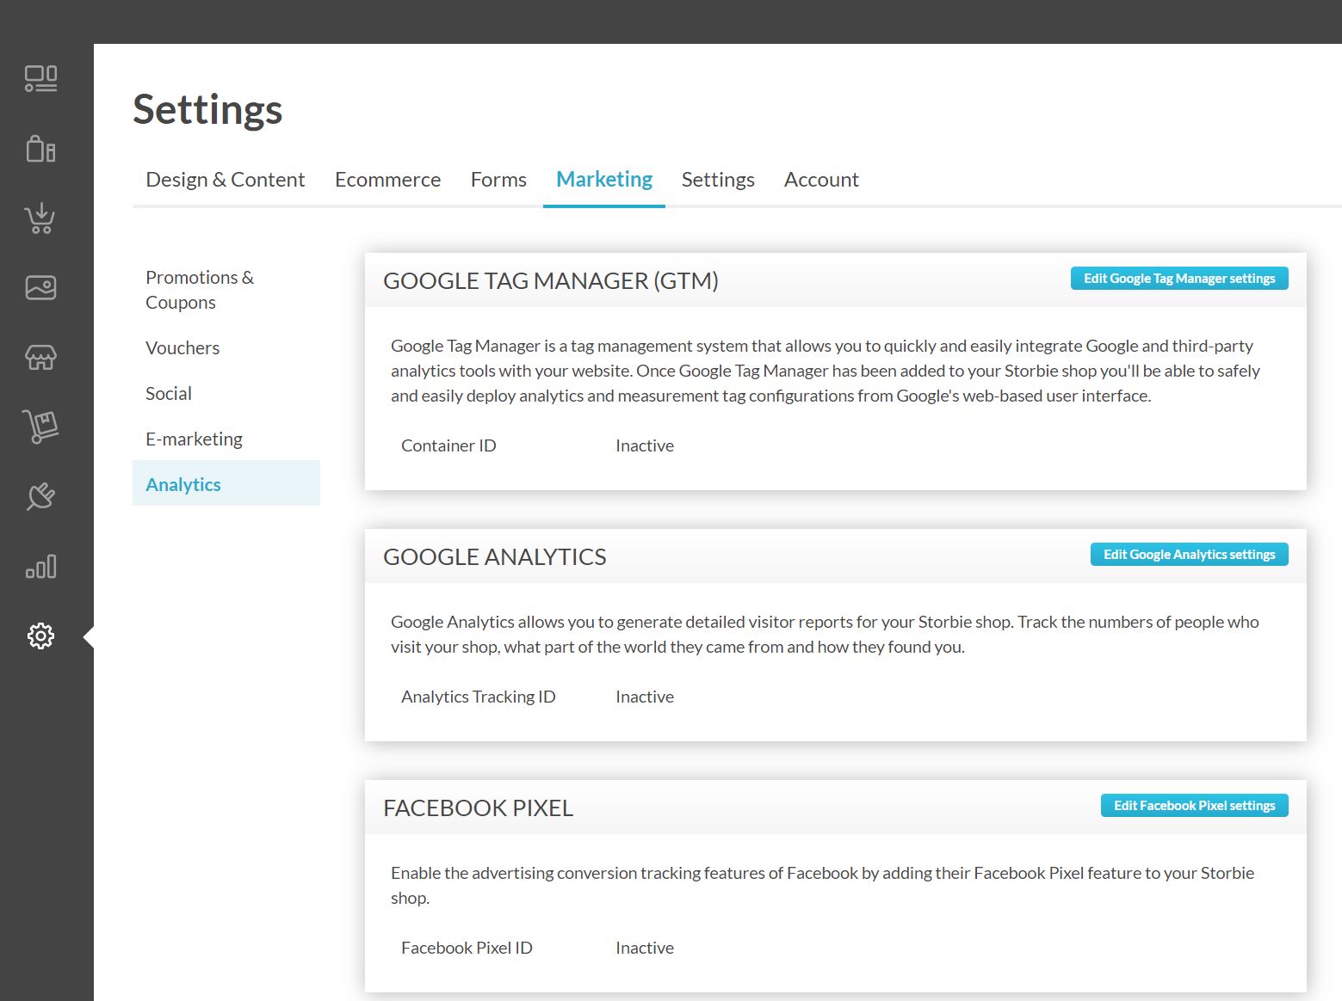Image resolution: width=1342 pixels, height=1001 pixels.
Task: Click the Analytics Tracking ID label
Action: (479, 697)
